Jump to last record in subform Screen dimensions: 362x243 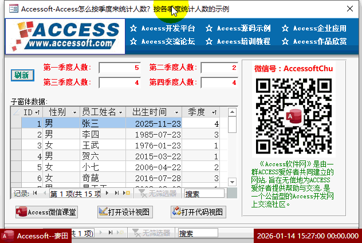click(x=117, y=194)
